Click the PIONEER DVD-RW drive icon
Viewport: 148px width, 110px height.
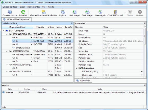click(10, 65)
